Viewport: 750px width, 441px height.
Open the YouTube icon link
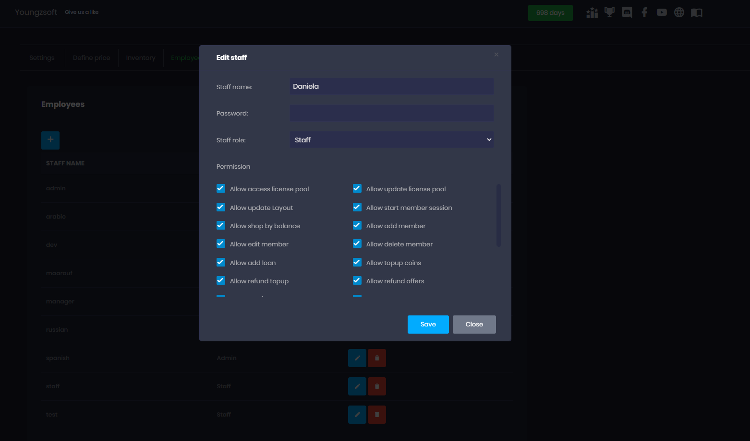point(662,12)
